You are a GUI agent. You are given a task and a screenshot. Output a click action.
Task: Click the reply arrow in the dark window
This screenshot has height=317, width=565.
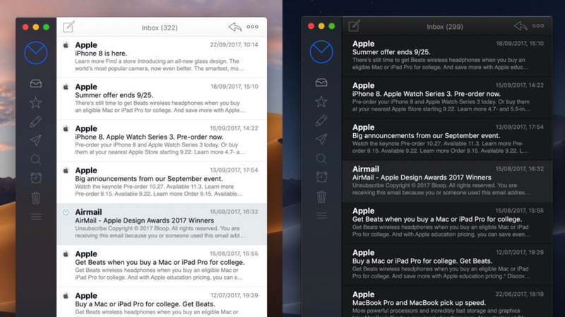click(x=521, y=26)
